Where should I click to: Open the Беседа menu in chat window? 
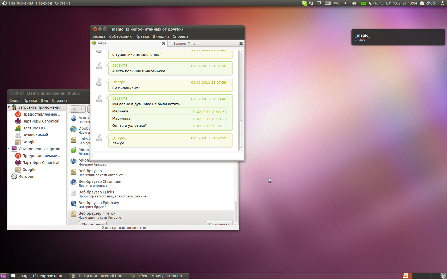[99, 36]
